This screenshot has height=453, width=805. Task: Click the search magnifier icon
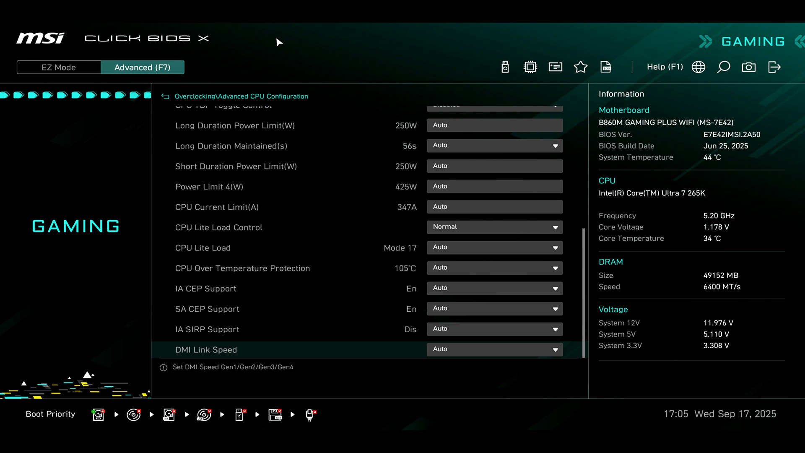point(723,67)
